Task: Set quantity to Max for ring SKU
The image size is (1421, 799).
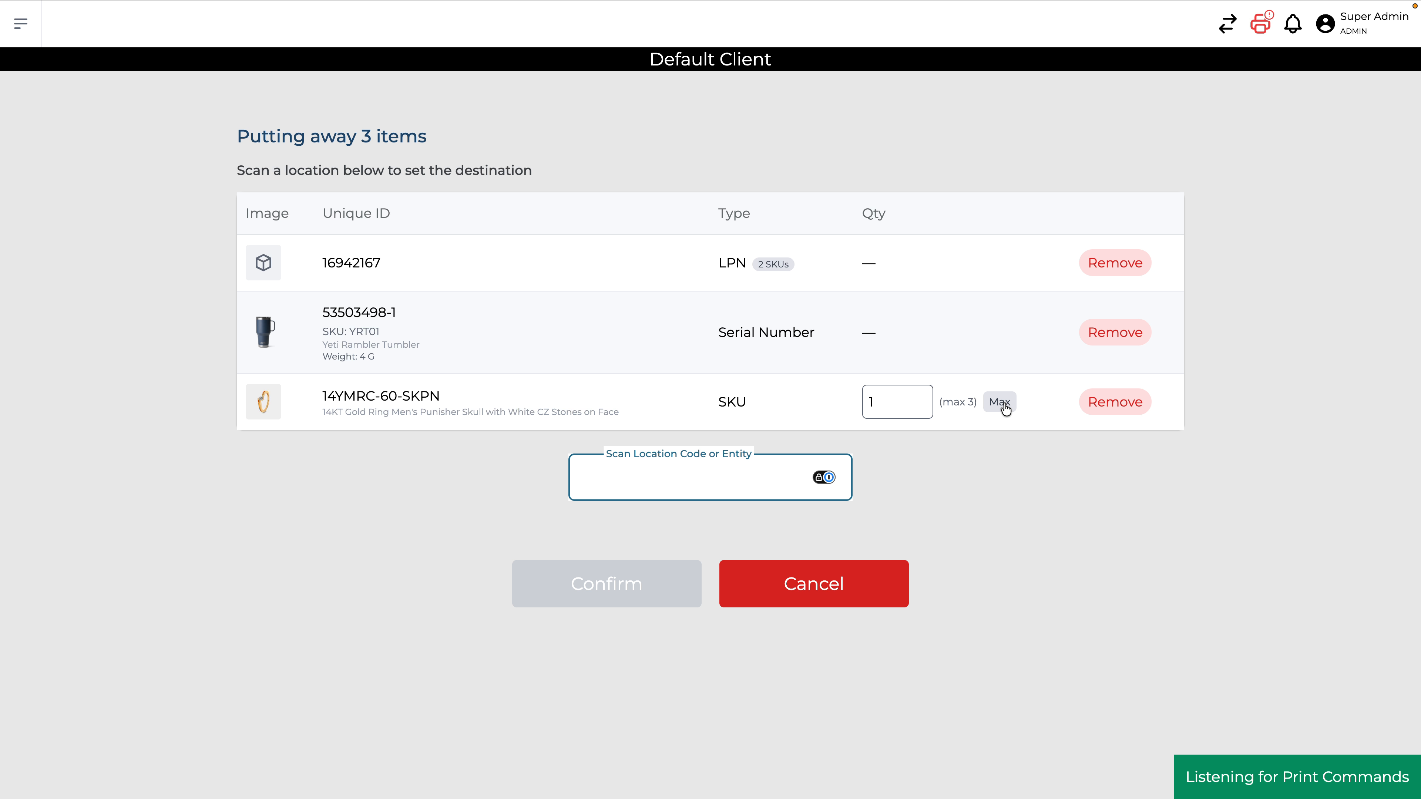Action: click(1000, 401)
